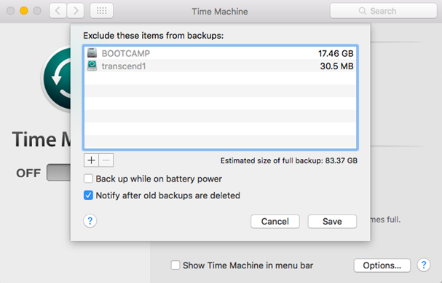Open help next to Options button
The height and width of the screenshot is (283, 442).
(423, 265)
